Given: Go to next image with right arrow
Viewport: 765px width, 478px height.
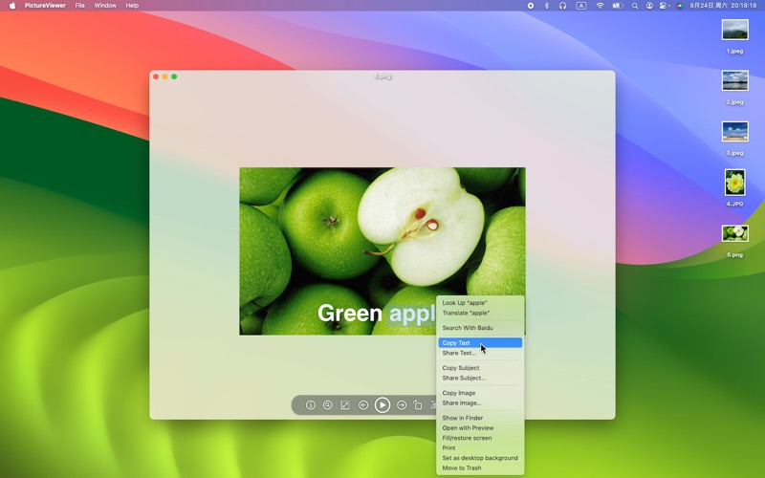Looking at the screenshot, I should point(402,405).
